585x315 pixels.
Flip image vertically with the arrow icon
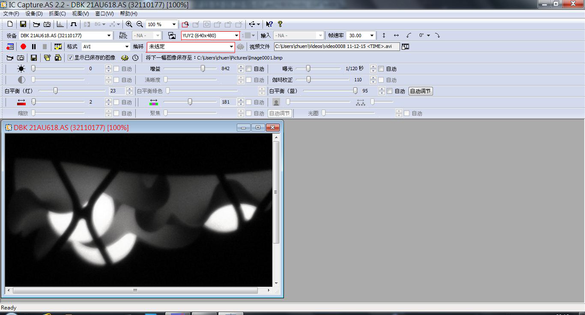point(384,36)
